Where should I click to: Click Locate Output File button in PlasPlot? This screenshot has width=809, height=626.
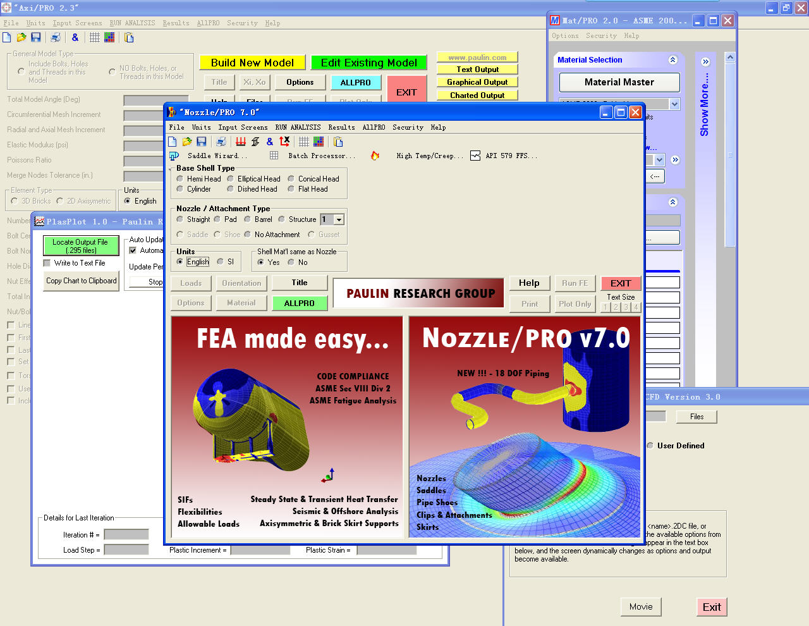80,246
